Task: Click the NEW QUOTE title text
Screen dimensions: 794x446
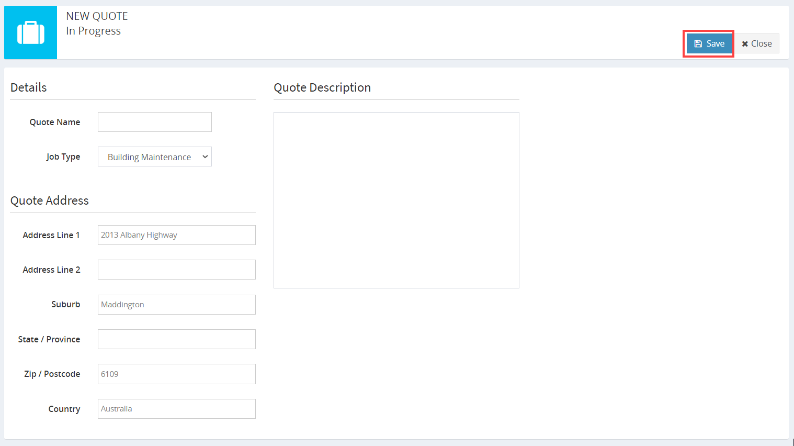Action: point(97,16)
